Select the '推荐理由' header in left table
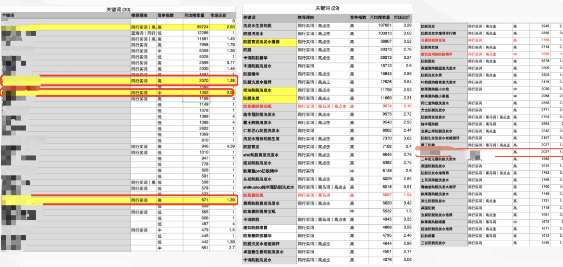The height and width of the screenshot is (267, 563). coord(139,16)
